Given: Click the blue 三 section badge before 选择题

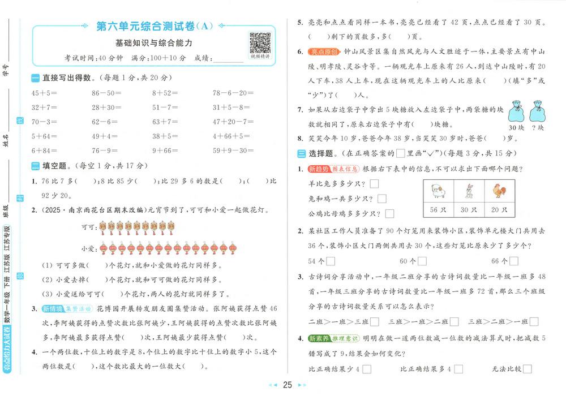Looking at the screenshot, I should tap(302, 154).
